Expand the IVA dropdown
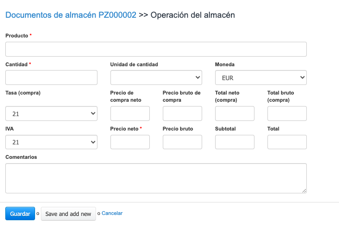339x238 pixels. 51,142
